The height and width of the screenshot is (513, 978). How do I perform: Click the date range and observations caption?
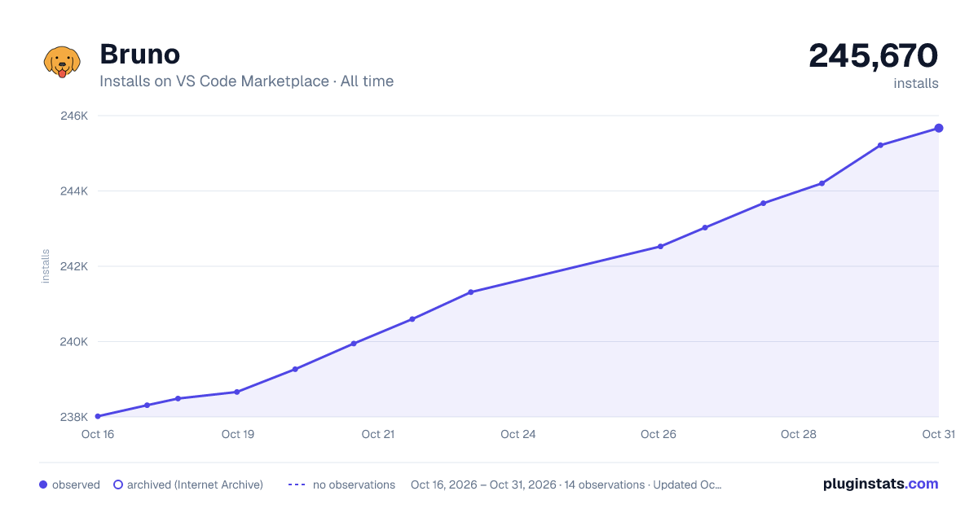click(566, 484)
